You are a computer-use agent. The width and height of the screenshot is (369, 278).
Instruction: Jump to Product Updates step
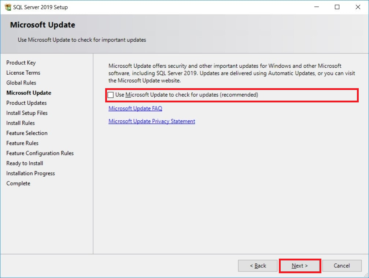26,103
